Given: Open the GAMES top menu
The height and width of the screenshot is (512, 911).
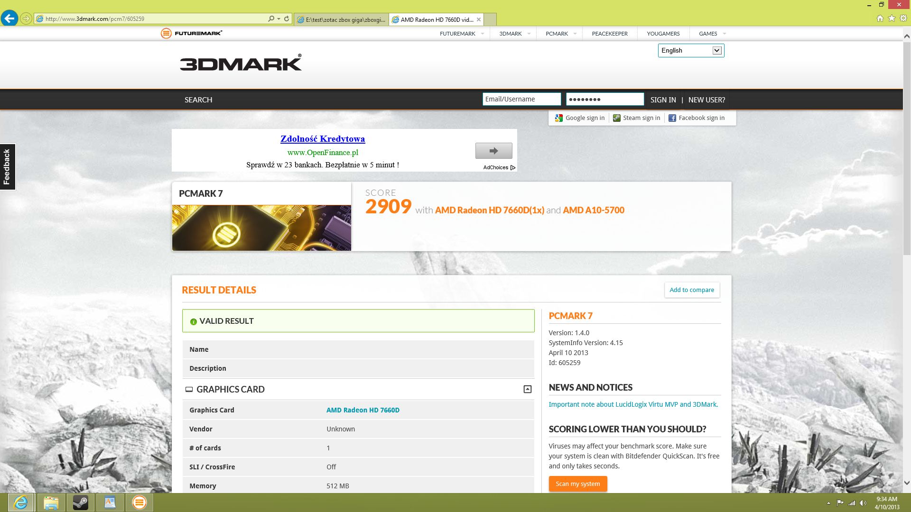Looking at the screenshot, I should coord(708,34).
